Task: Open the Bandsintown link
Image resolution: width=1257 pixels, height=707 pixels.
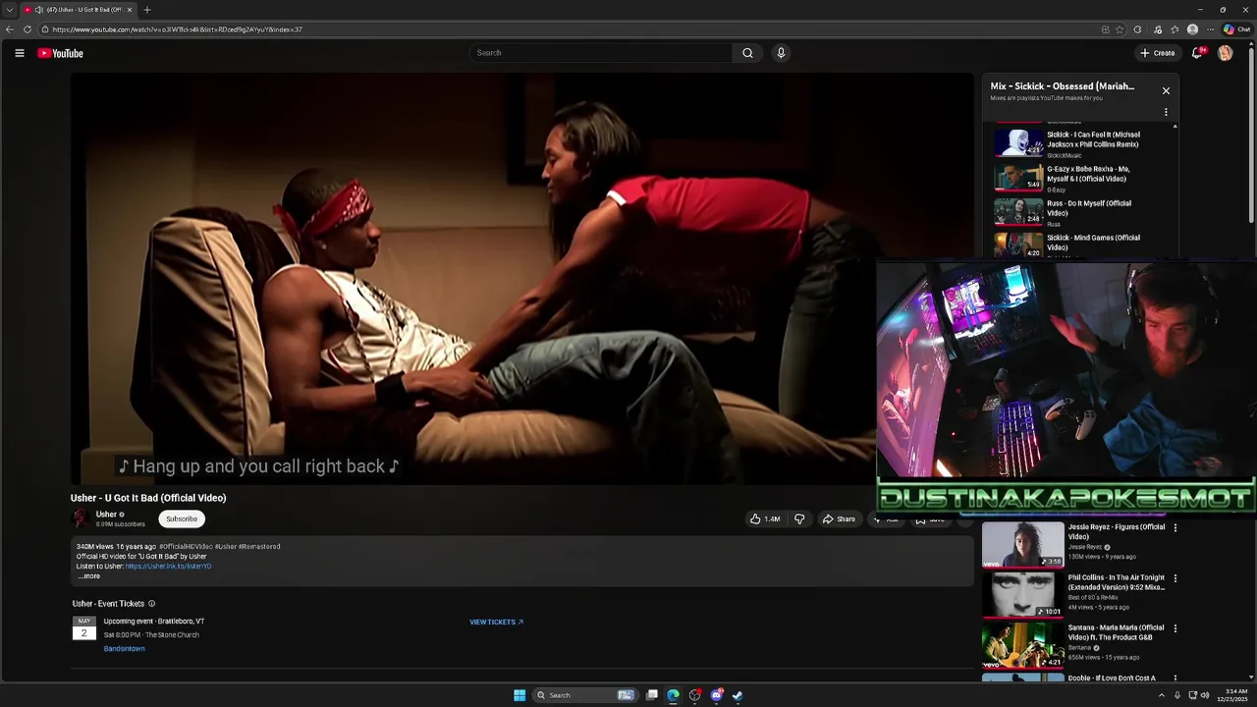Action: tap(124, 649)
